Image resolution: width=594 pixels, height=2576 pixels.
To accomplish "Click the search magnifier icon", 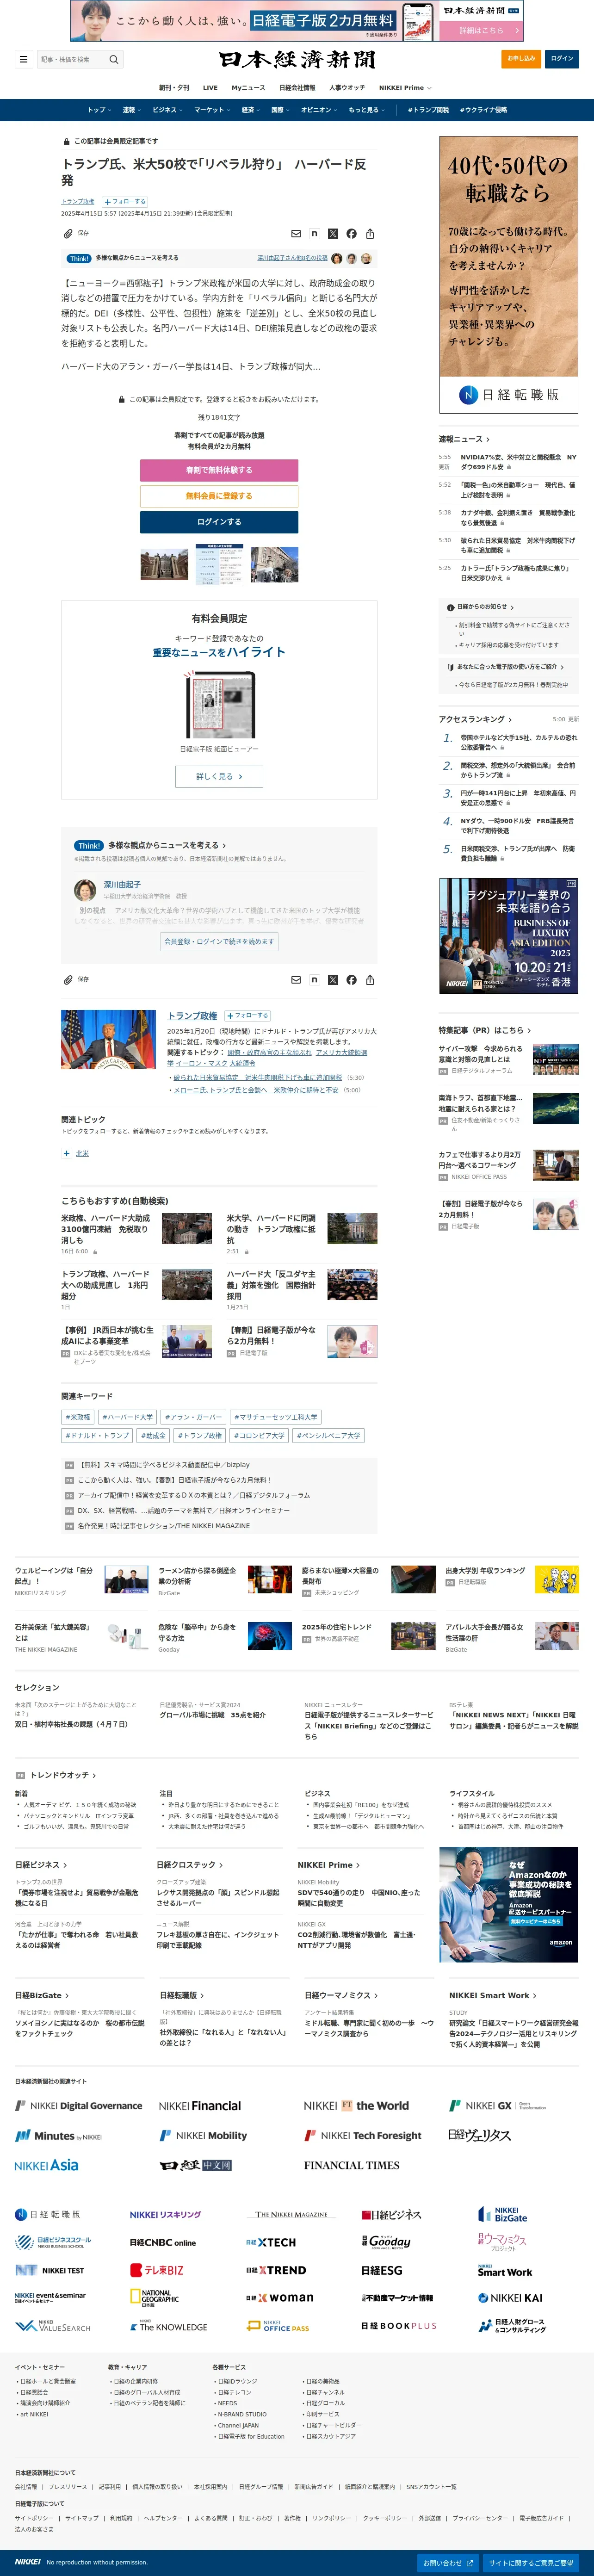I will (x=114, y=59).
